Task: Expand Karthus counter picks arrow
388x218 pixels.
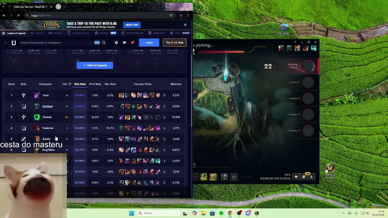Action: pos(164,106)
